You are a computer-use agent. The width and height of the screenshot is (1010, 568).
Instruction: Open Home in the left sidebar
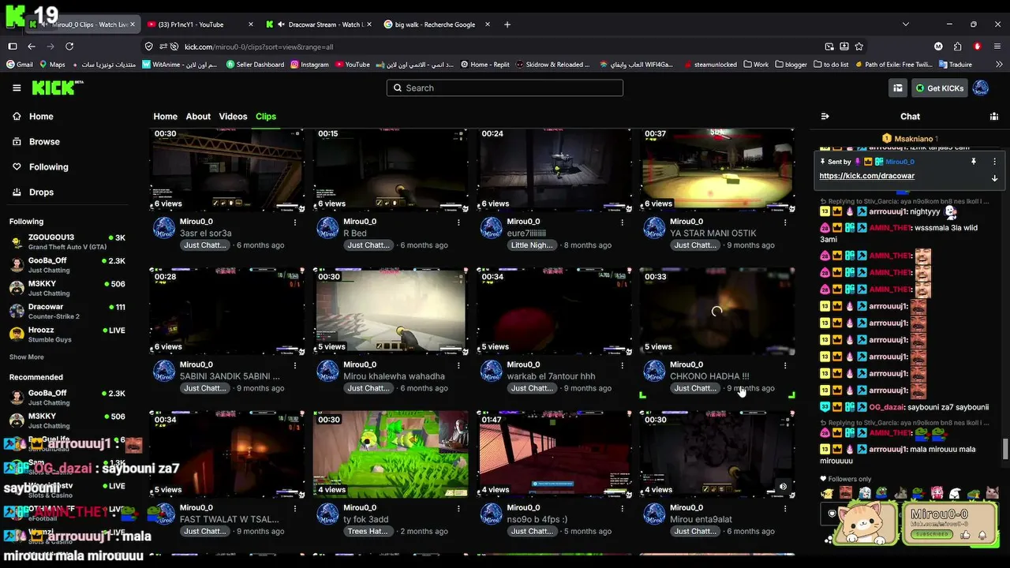pos(41,116)
